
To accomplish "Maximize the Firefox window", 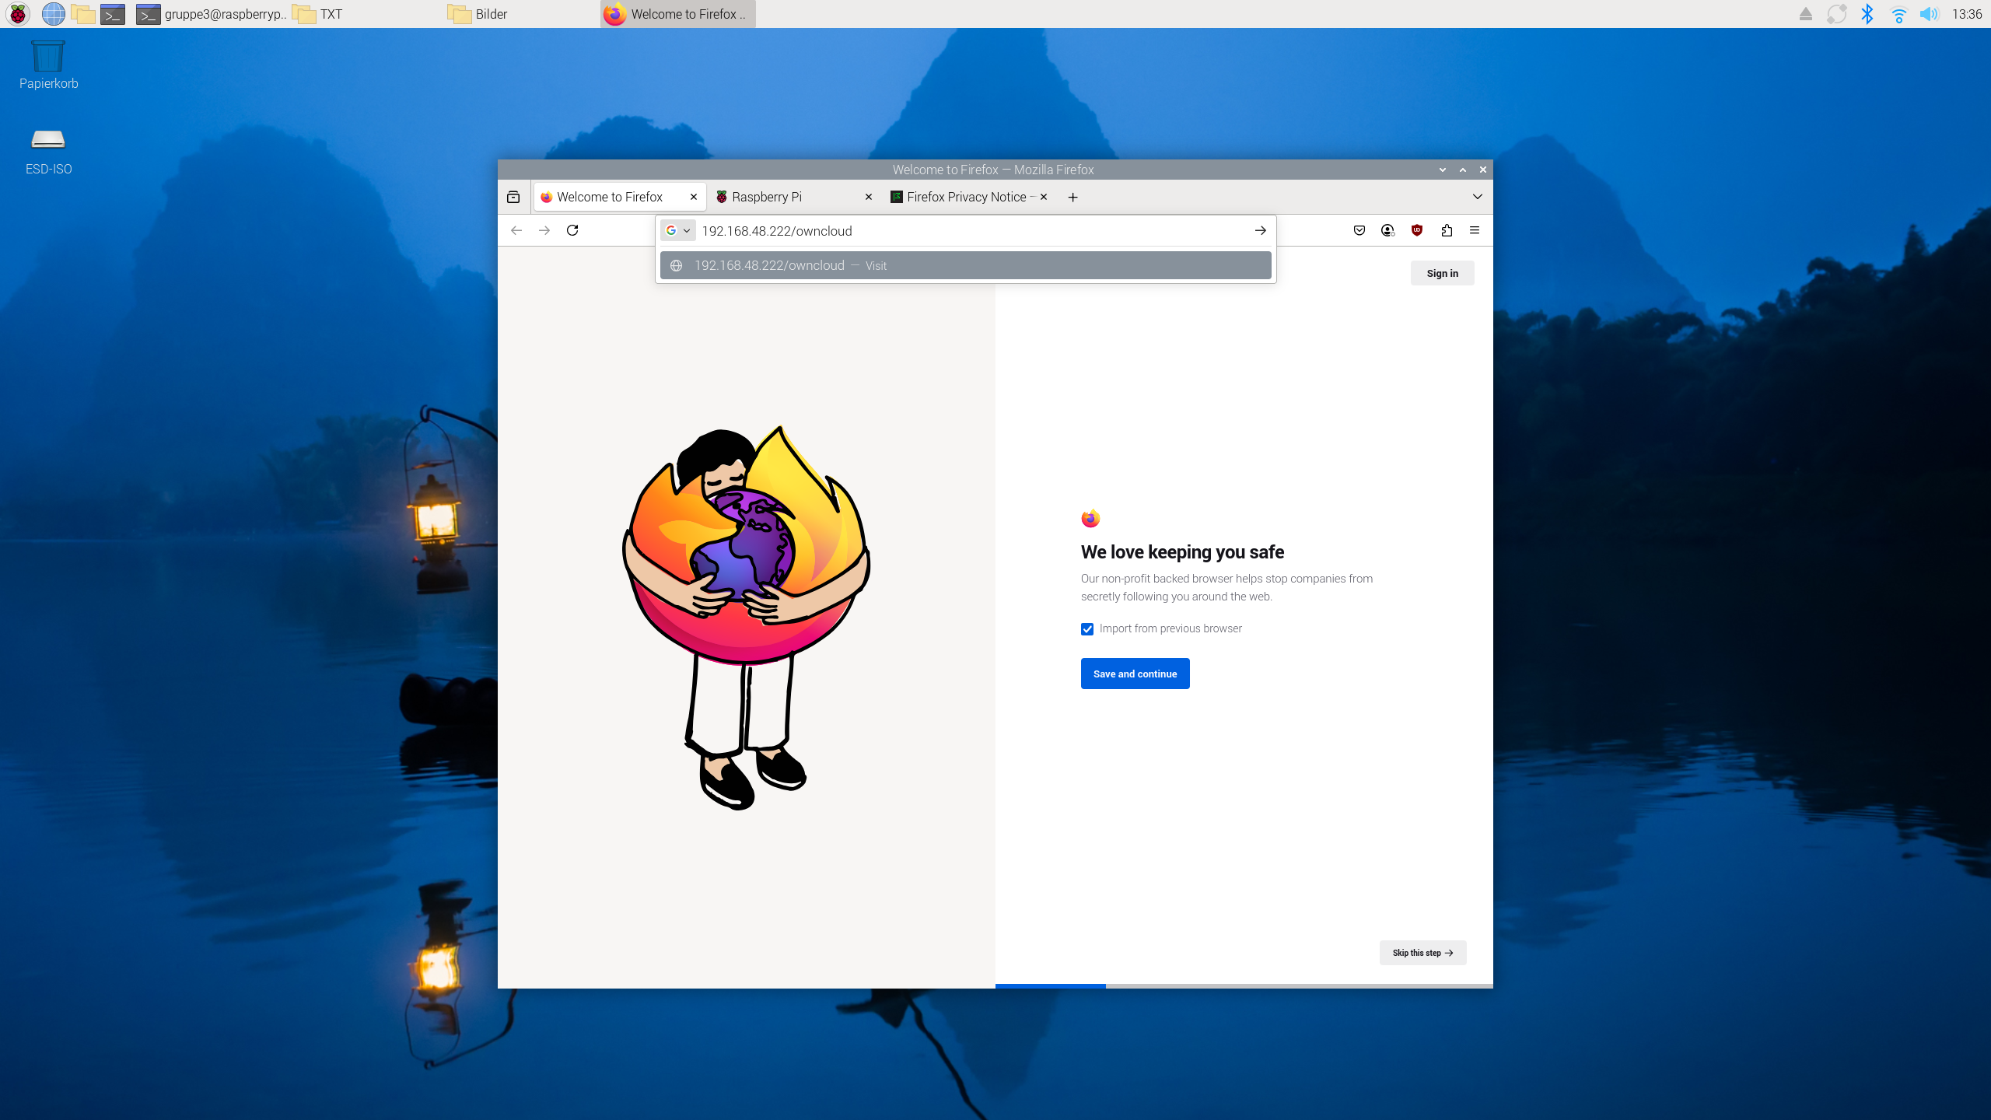I will click(1463, 170).
